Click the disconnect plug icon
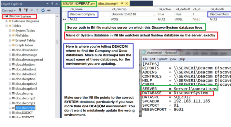This screenshot has height=127, width=231. point(26,10)
